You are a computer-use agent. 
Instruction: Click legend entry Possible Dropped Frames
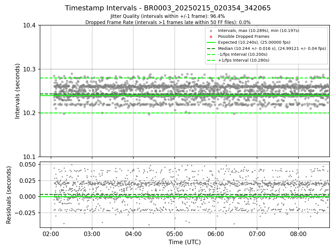(x=244, y=36)
